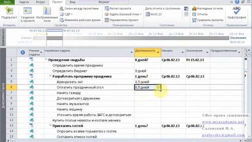Click the Отчеты button
Screen dimensions: 252x142
tap(200, 14)
